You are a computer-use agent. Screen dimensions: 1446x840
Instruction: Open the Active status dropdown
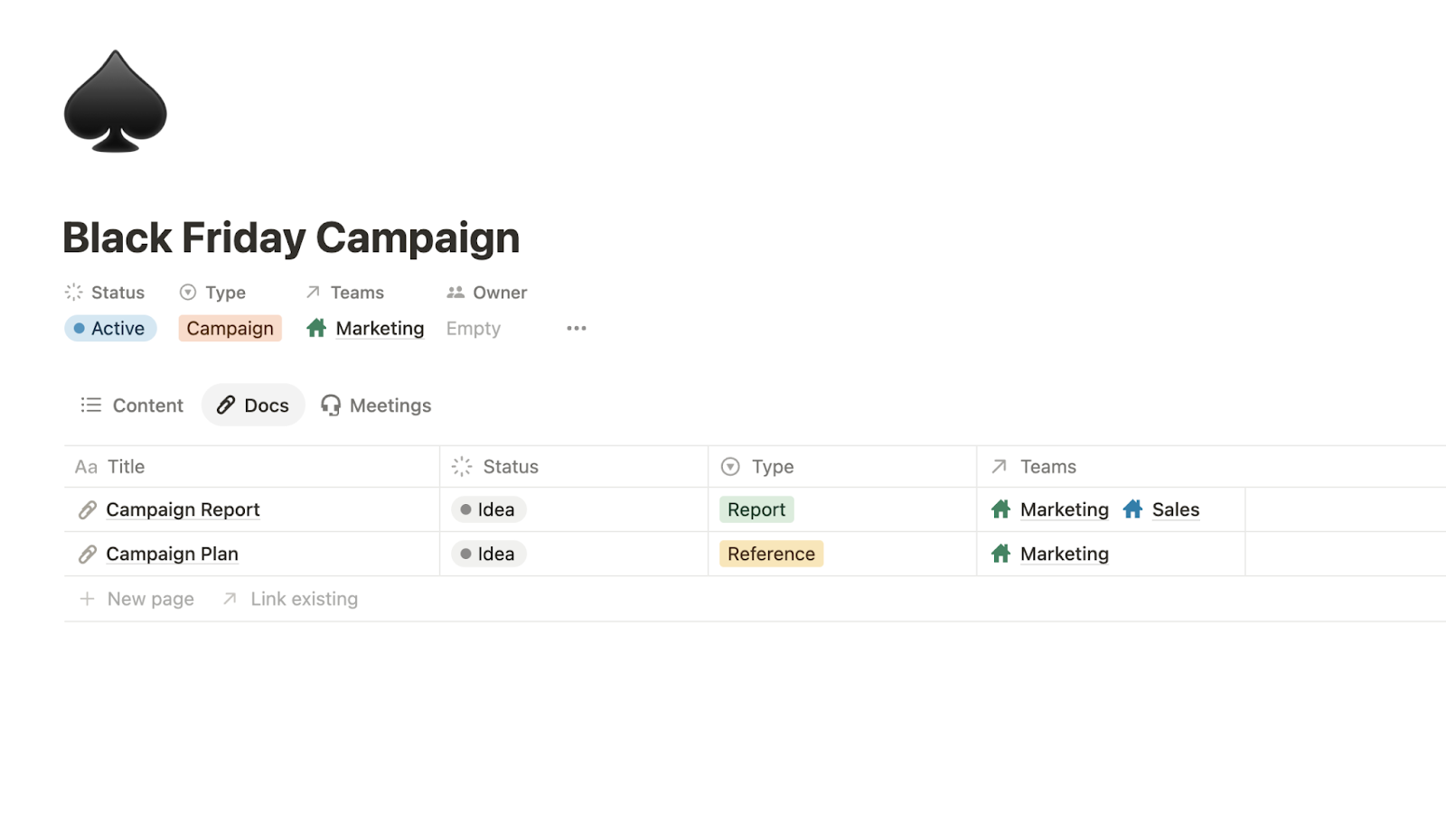click(110, 329)
